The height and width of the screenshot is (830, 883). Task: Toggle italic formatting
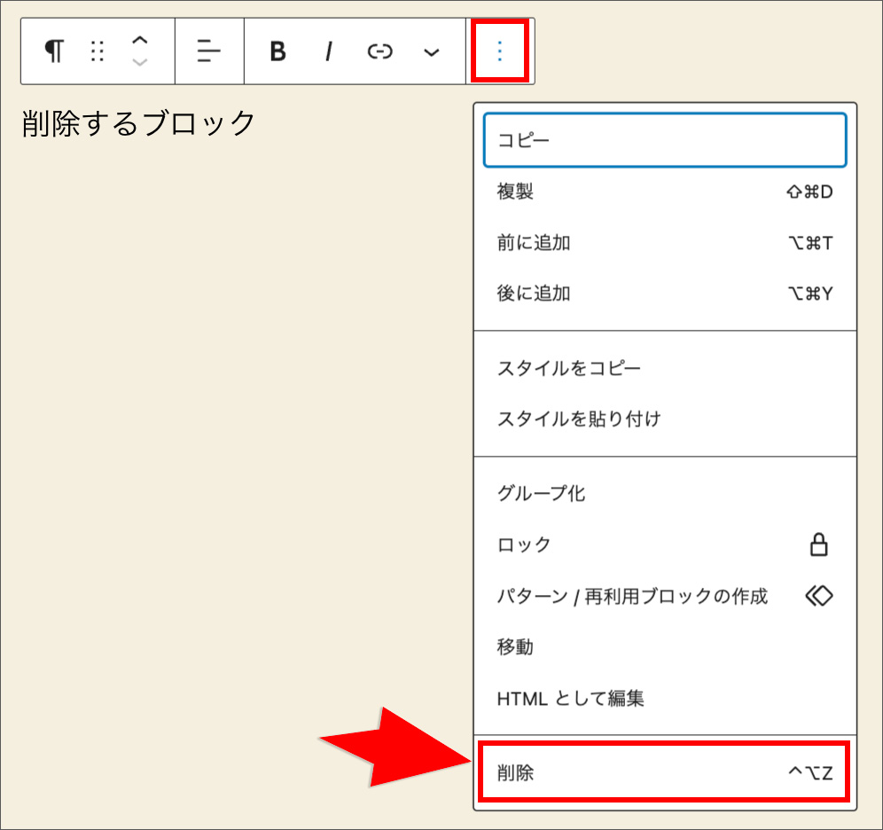(328, 52)
